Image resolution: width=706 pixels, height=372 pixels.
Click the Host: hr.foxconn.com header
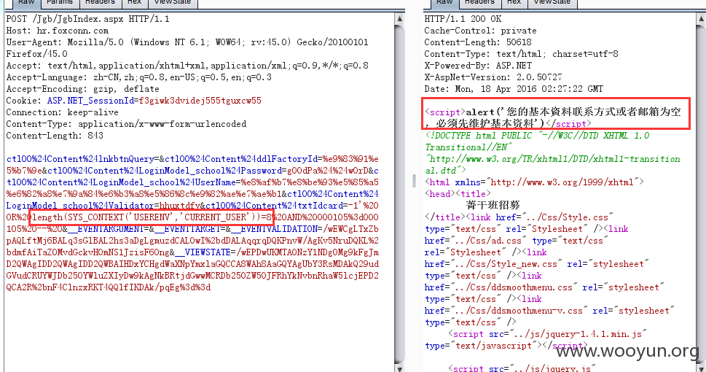(57, 31)
